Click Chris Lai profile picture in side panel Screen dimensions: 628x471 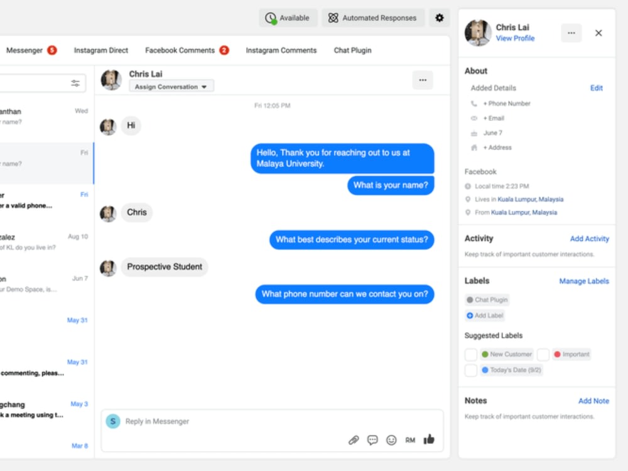(478, 33)
